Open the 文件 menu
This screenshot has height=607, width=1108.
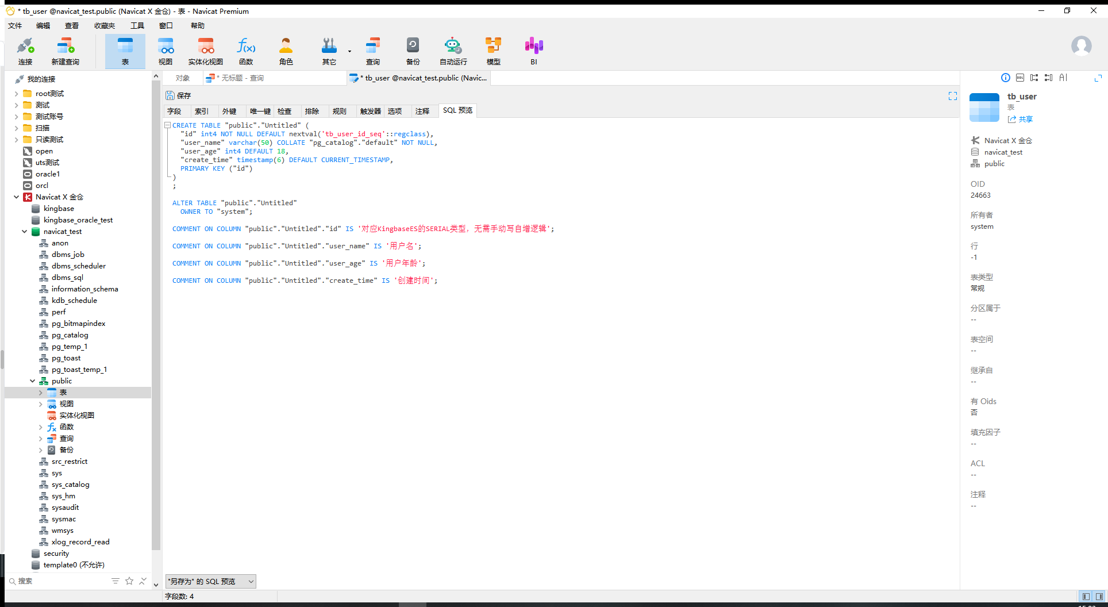point(15,25)
